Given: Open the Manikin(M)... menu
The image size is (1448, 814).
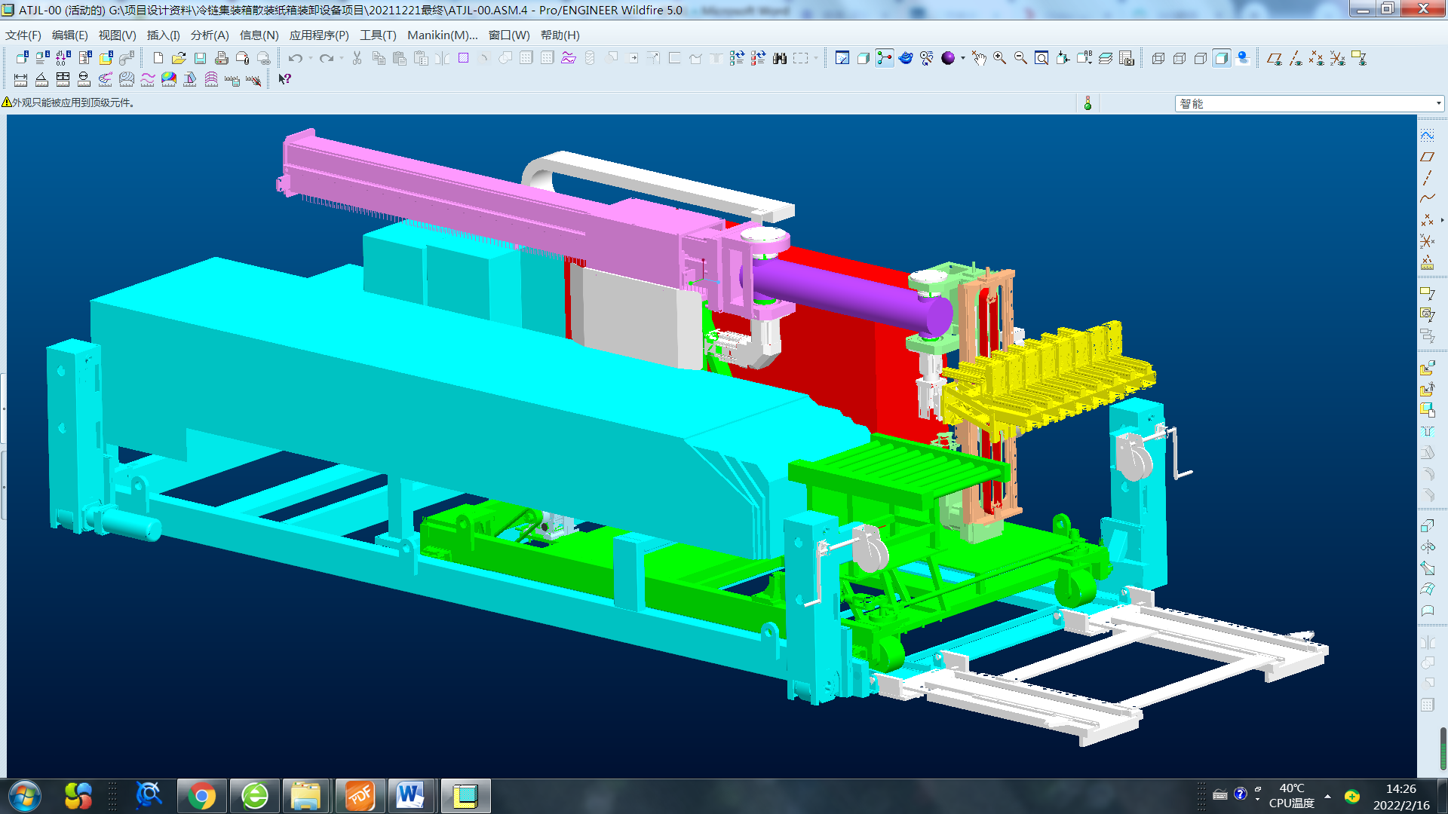Looking at the screenshot, I should point(443,35).
